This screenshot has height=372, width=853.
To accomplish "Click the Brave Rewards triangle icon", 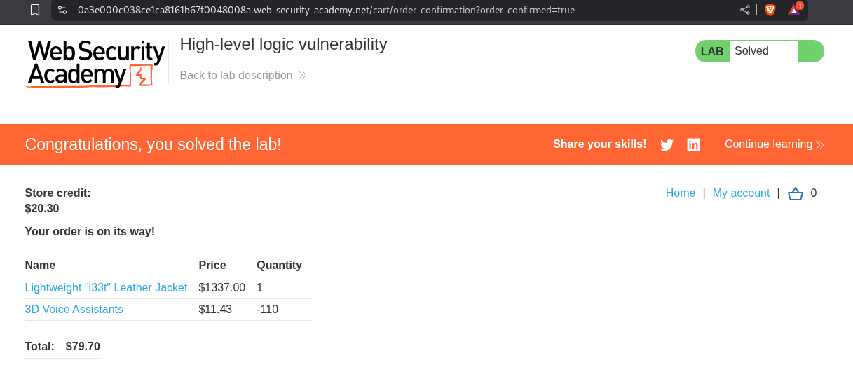I will coord(794,10).
